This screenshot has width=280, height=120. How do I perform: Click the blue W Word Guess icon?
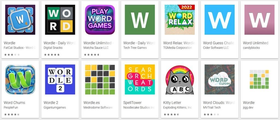click(220, 20)
